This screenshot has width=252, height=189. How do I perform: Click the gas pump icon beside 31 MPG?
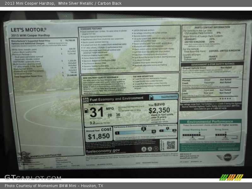click(86, 111)
